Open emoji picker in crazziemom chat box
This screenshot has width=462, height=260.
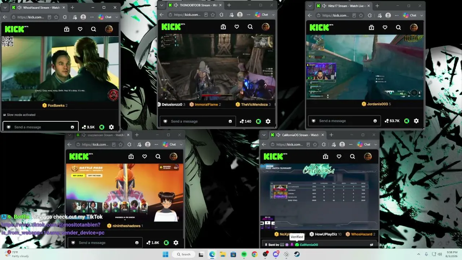tap(137, 243)
